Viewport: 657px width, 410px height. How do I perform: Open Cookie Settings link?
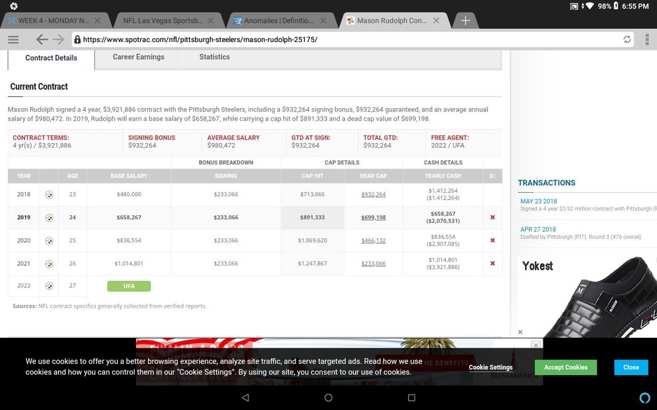491,367
